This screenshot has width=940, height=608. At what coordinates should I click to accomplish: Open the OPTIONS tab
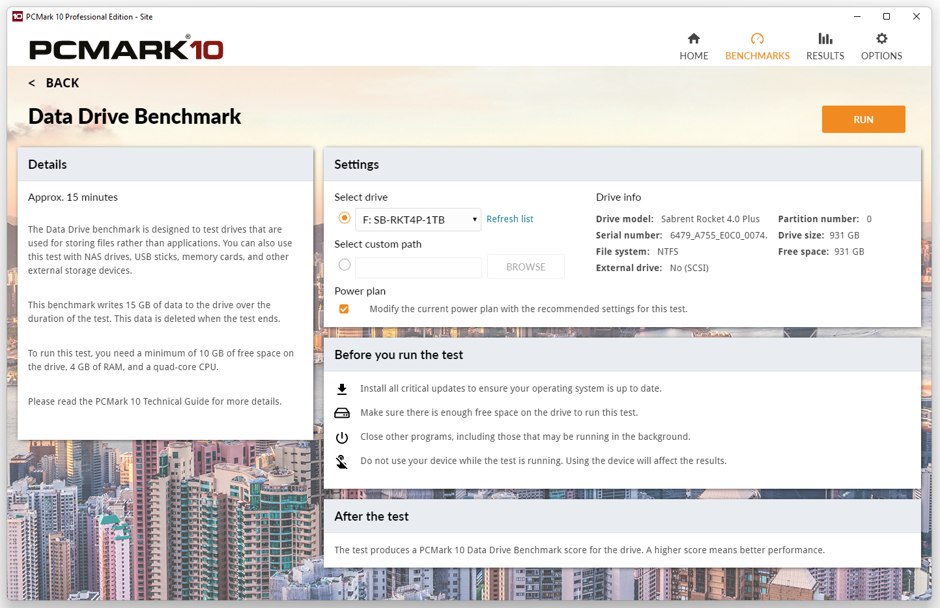881,56
